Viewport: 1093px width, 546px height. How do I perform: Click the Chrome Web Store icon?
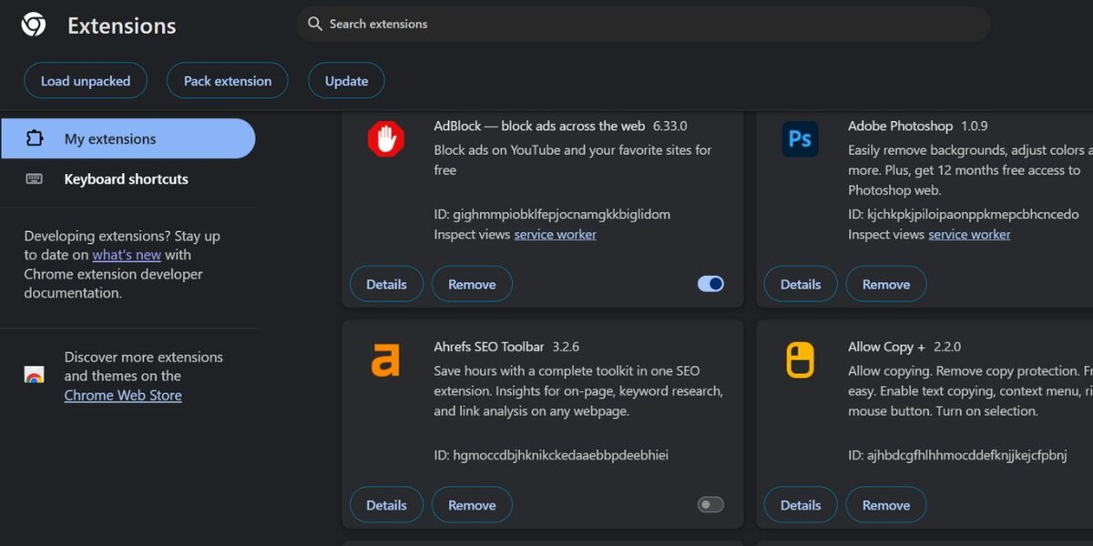(35, 373)
